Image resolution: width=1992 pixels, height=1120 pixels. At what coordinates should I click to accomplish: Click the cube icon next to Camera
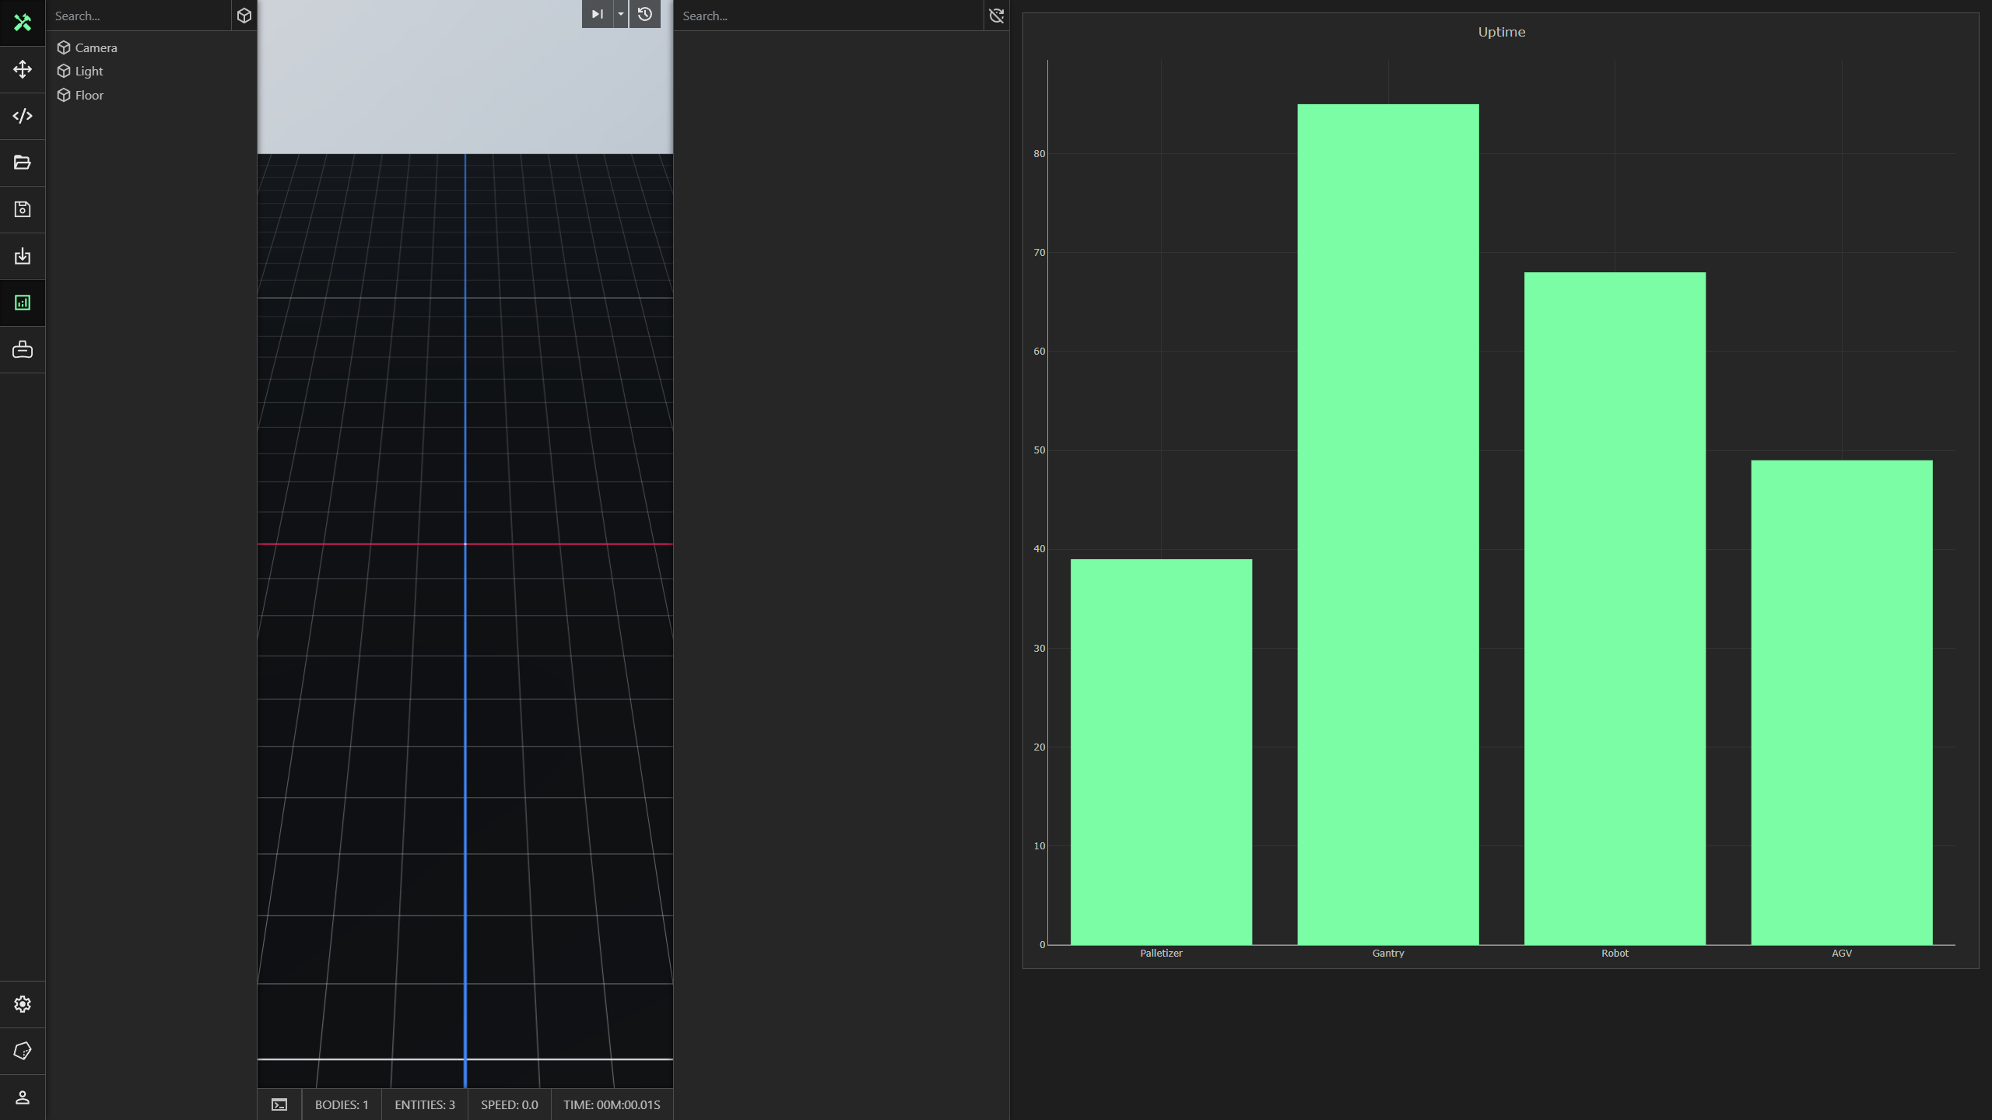point(64,47)
